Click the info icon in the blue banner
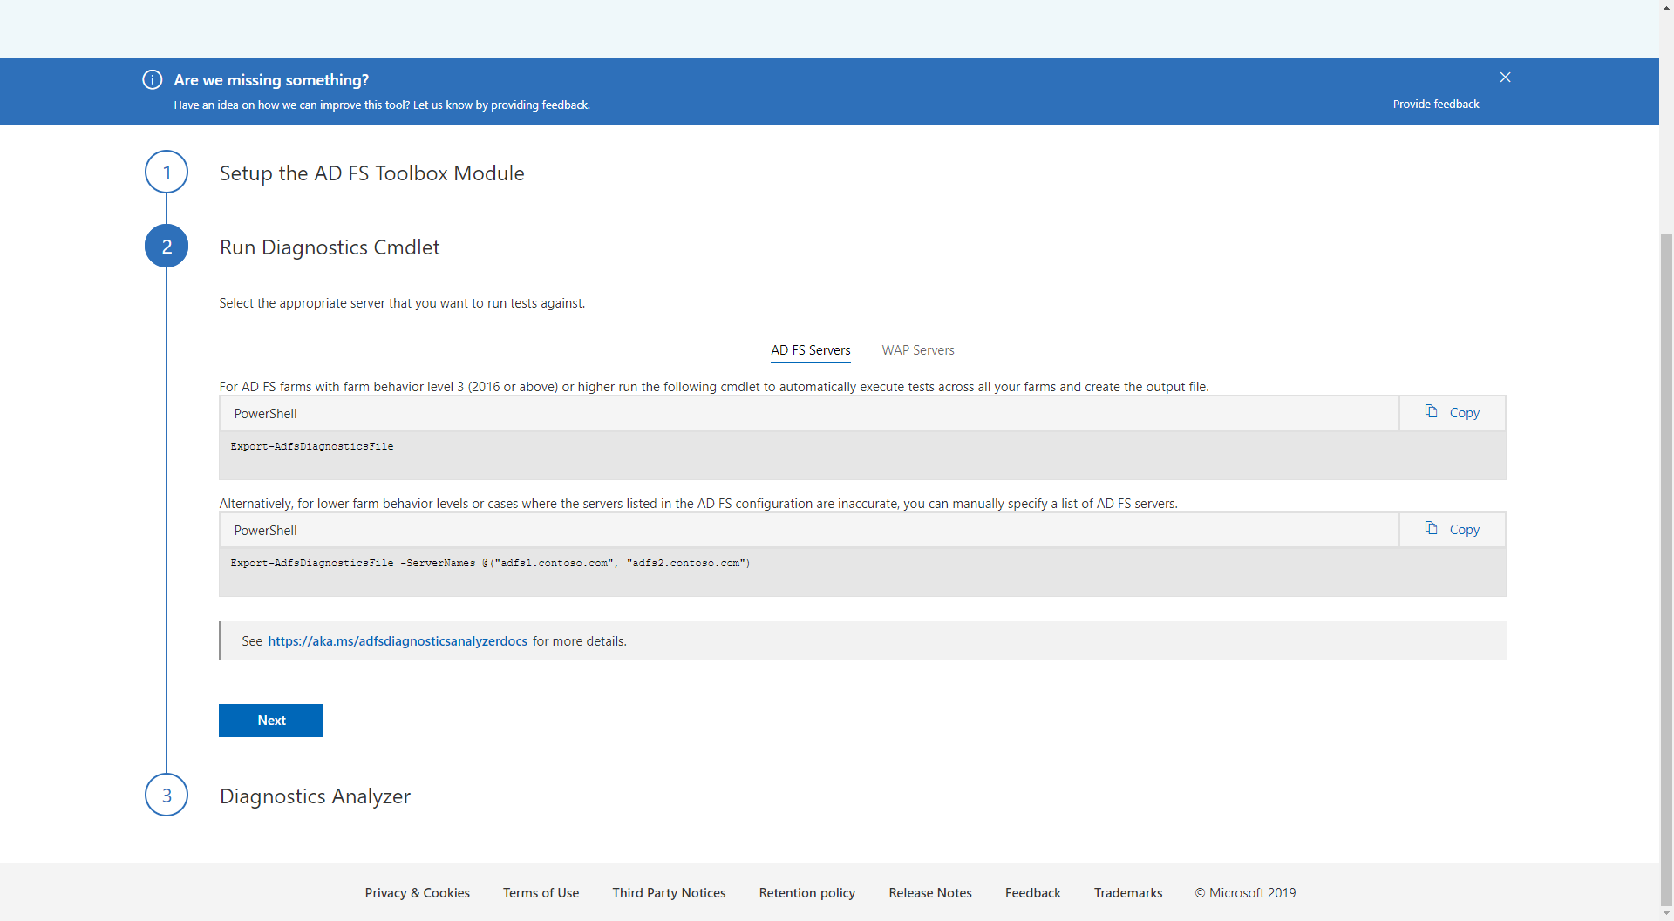Image resolution: width=1674 pixels, height=921 pixels. (152, 79)
